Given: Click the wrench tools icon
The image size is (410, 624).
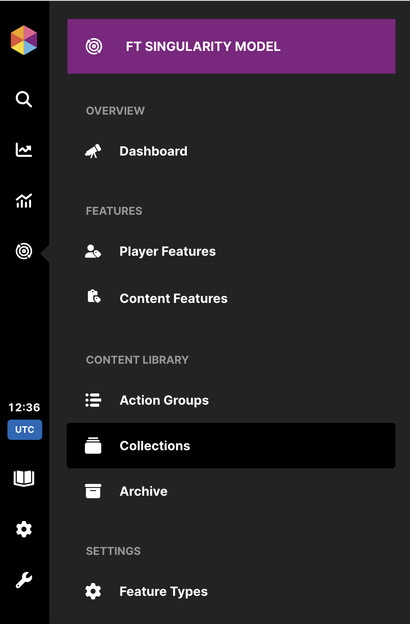Looking at the screenshot, I should (x=24, y=580).
